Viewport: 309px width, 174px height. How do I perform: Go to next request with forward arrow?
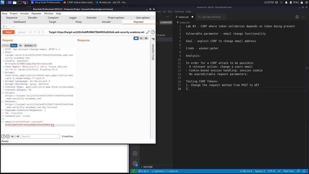[39, 32]
